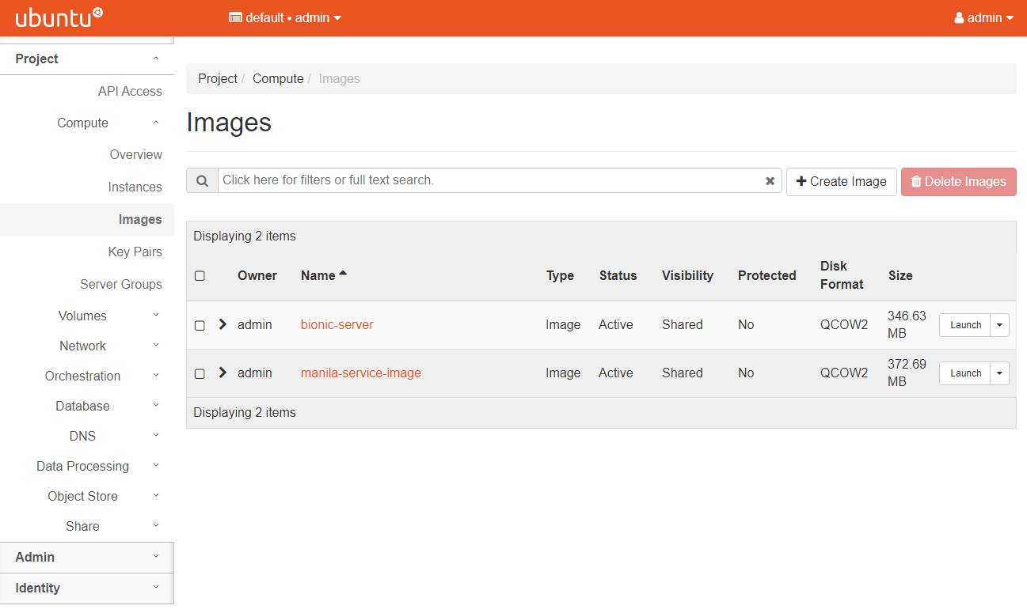Open Key Pairs in the sidebar

pos(135,252)
